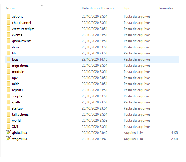The height and width of the screenshot is (162, 186).
Task: Select the world folder icon
Action: [x=8, y=120]
